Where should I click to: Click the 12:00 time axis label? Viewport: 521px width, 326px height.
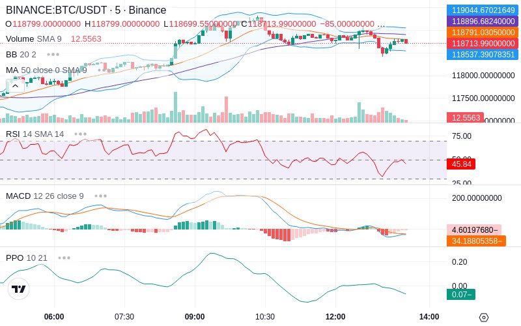(335, 317)
